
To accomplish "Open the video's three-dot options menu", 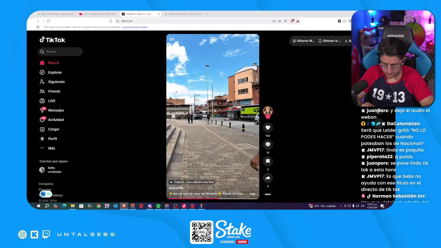I will click(253, 39).
